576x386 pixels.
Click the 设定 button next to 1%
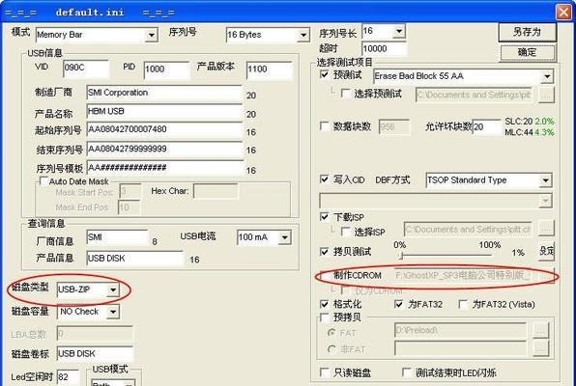point(546,251)
